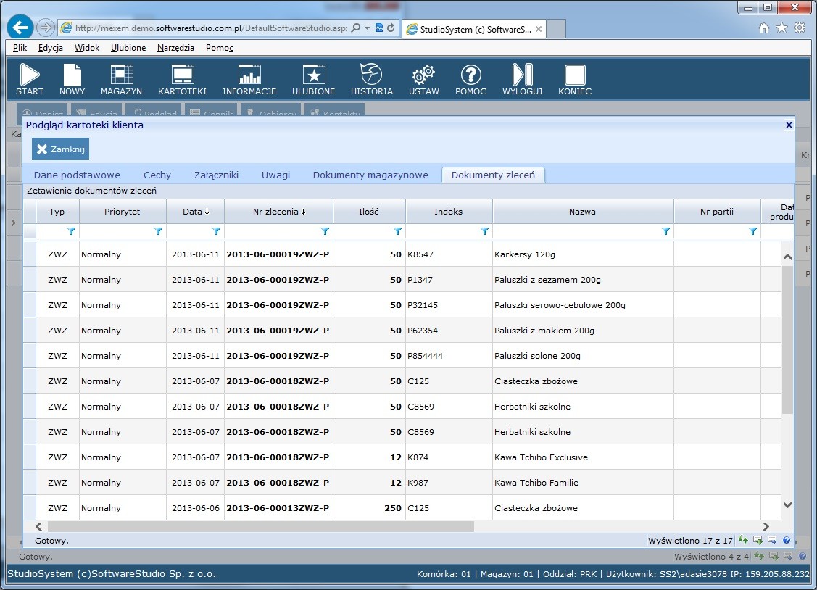817x590 pixels.
Task: Open the Typ column filter funnel
Action: (x=71, y=231)
